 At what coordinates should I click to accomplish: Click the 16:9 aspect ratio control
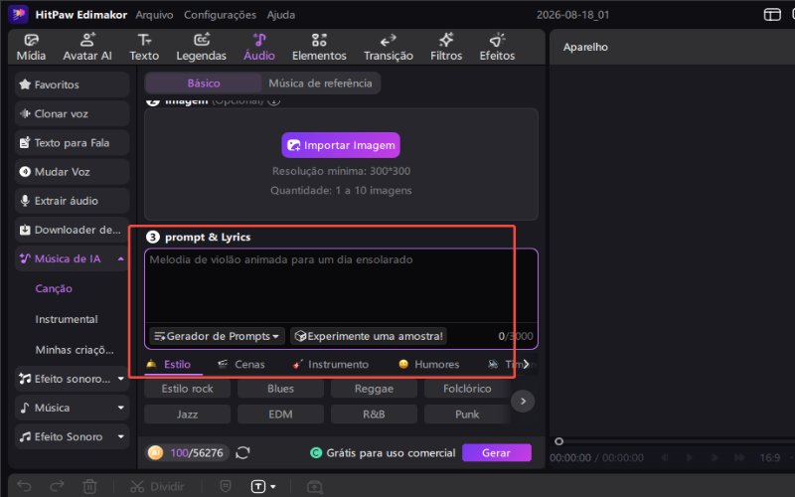(769, 457)
